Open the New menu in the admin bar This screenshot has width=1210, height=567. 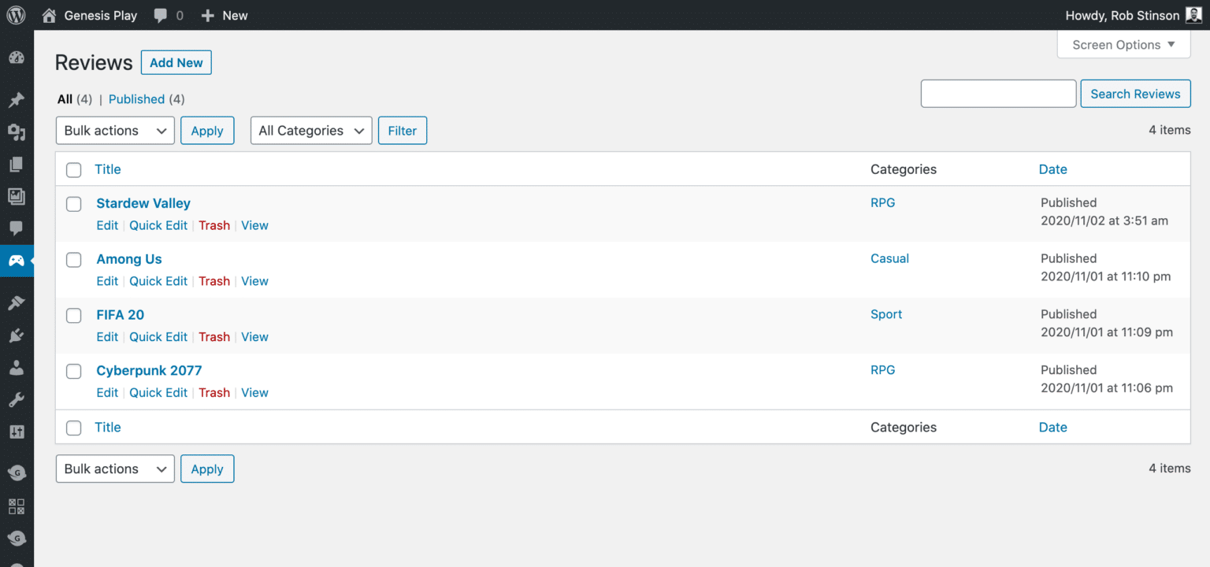pyautogui.click(x=224, y=15)
